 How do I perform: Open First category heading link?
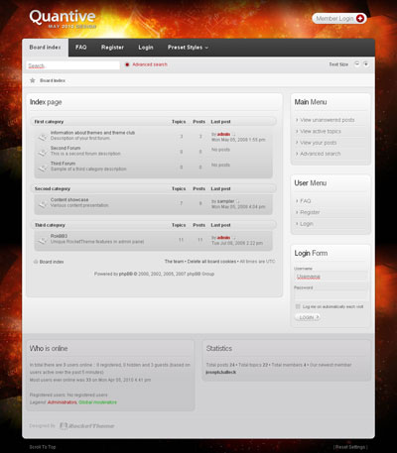49,122
